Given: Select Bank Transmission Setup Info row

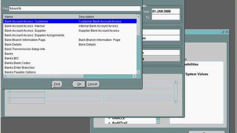Looking at the screenshot, I should (70, 49).
